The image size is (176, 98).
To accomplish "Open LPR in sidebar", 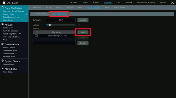I will pyautogui.click(x=19, y=34).
